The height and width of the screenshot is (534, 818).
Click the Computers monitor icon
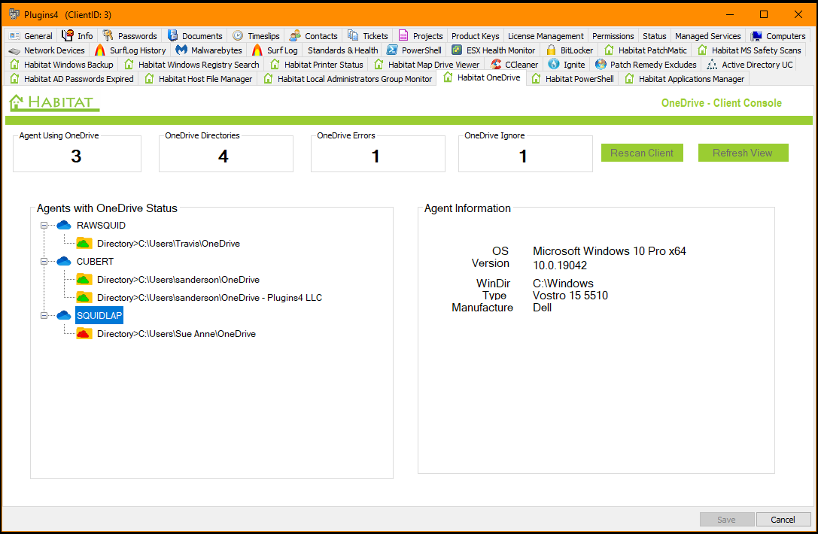756,36
